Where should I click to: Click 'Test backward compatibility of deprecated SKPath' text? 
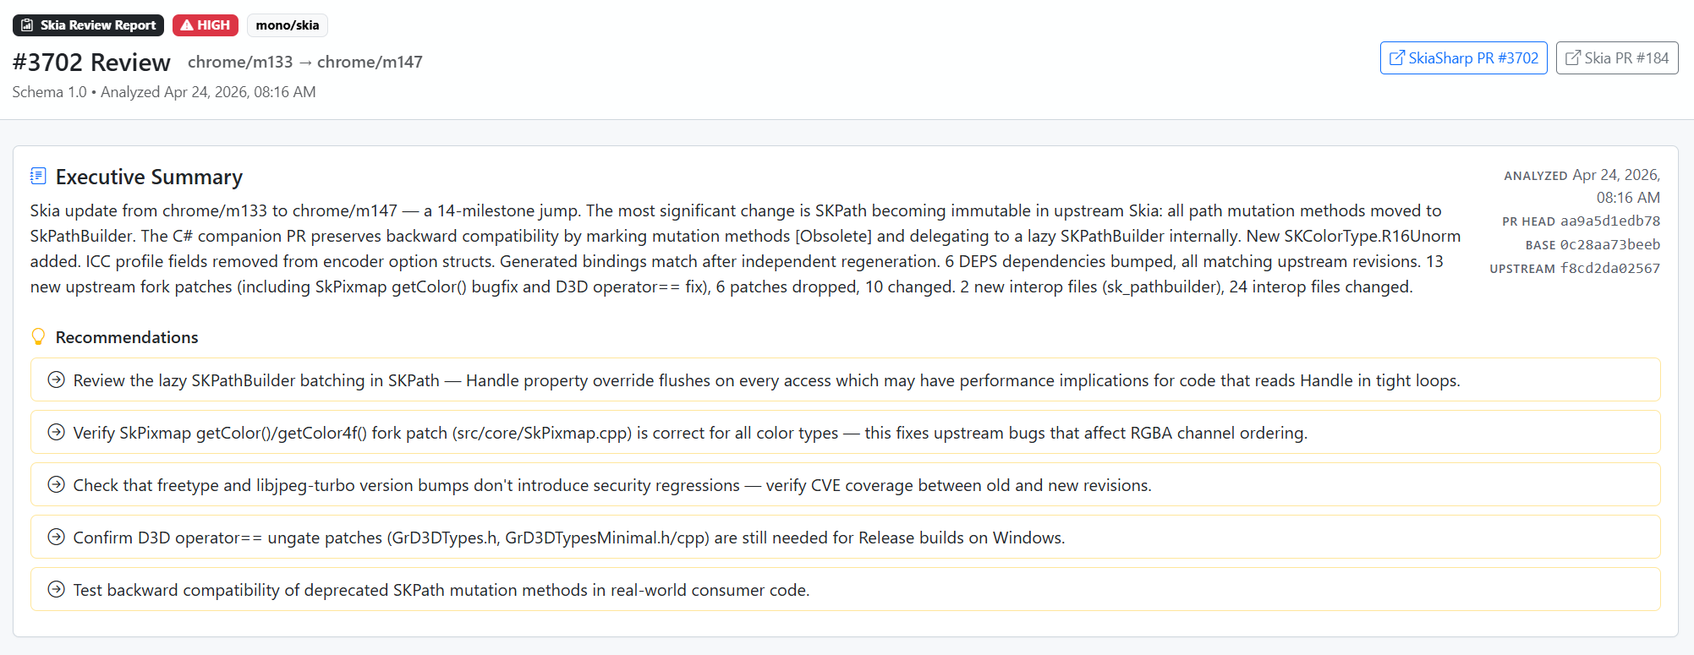coord(441,590)
